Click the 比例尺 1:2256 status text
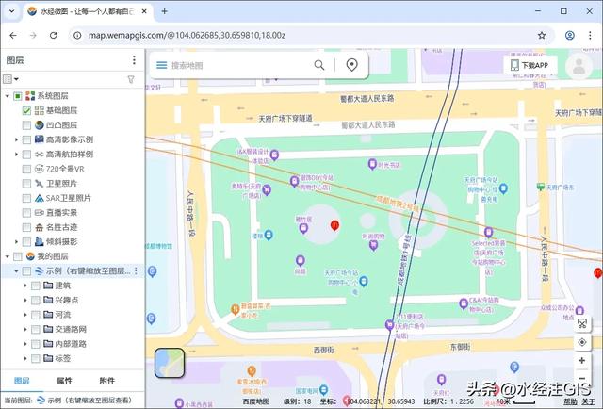 coord(448,401)
